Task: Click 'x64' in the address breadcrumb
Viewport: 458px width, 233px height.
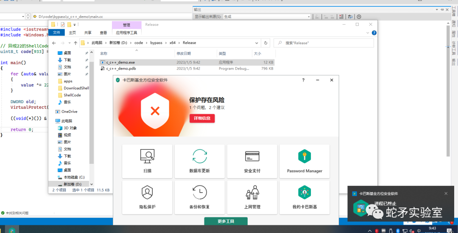Action: 173,43
